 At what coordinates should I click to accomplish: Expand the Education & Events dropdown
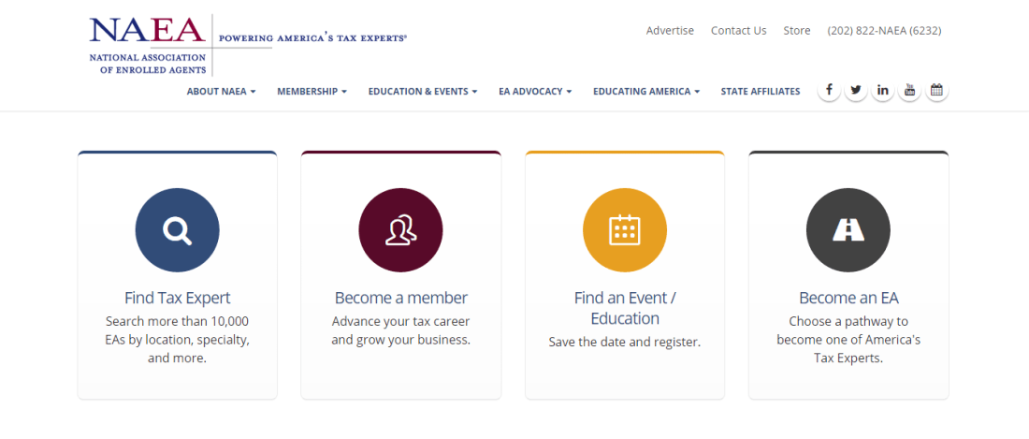(x=423, y=92)
